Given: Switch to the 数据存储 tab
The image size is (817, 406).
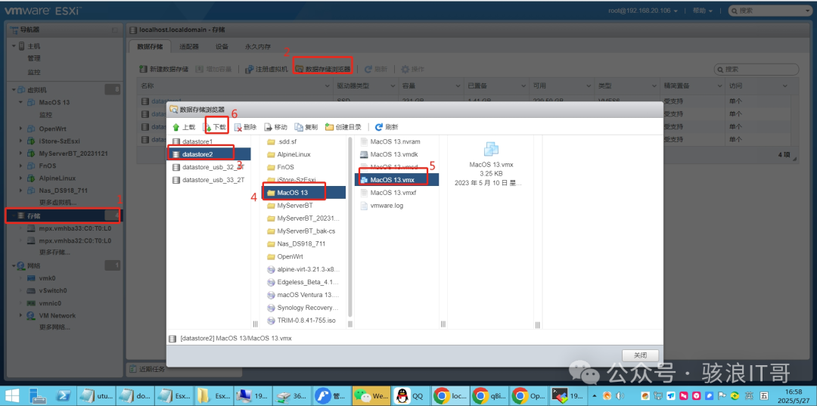Looking at the screenshot, I should click(150, 46).
